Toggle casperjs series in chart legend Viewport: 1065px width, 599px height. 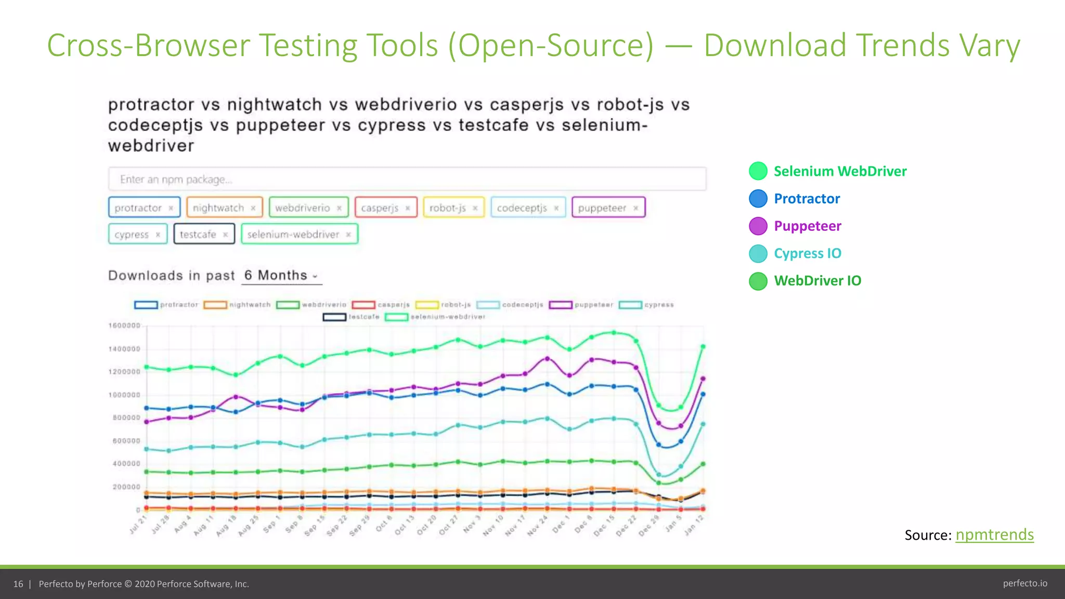pyautogui.click(x=381, y=305)
